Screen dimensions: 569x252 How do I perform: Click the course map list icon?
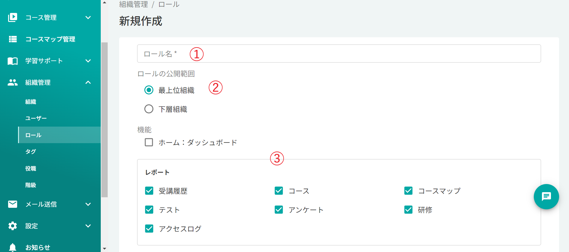[x=13, y=39]
